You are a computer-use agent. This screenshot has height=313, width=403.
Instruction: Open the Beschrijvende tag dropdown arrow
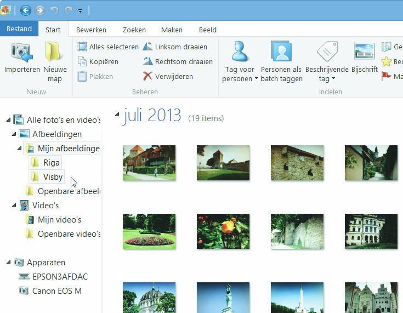333,78
